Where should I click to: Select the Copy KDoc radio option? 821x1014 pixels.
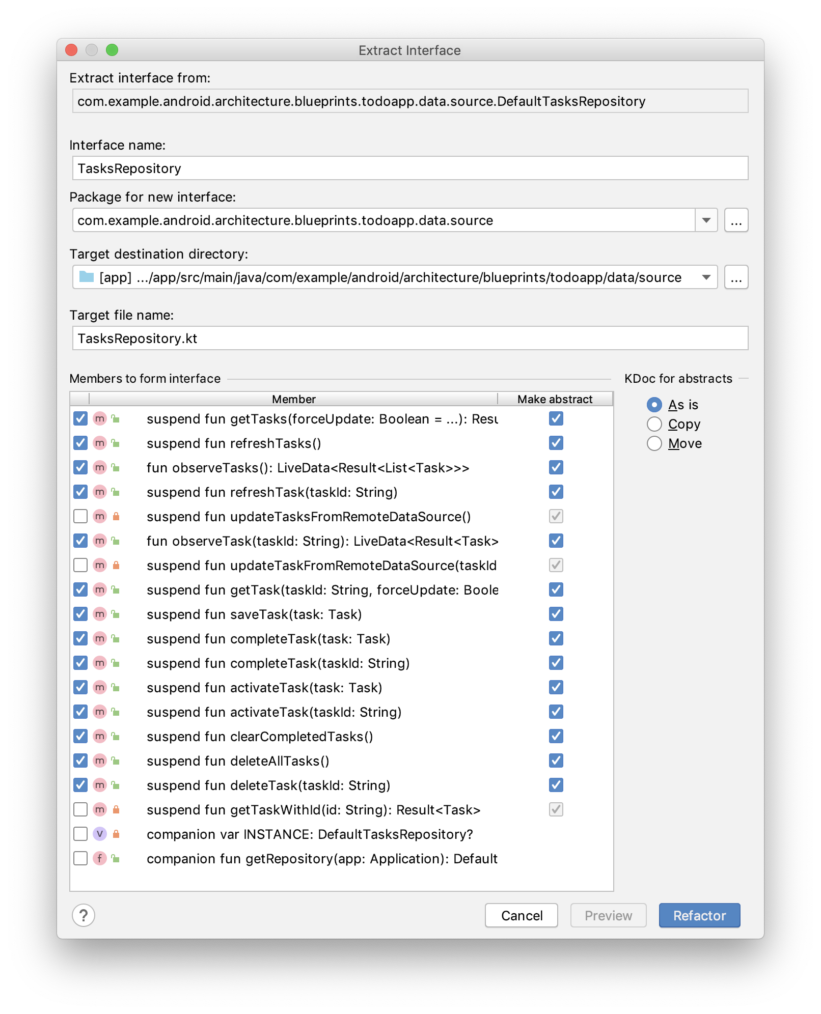(x=654, y=424)
